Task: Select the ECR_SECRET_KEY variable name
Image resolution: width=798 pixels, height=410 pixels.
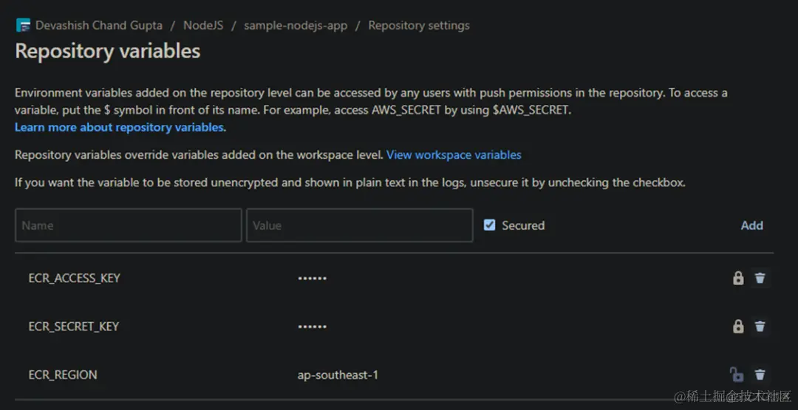Action: (74, 327)
